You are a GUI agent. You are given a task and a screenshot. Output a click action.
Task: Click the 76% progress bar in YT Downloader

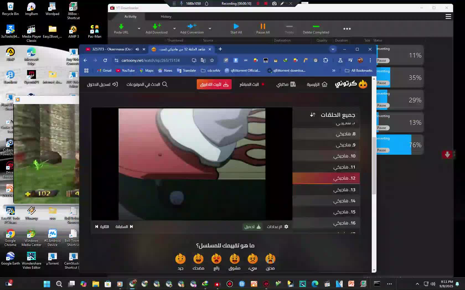pyautogui.click(x=400, y=145)
